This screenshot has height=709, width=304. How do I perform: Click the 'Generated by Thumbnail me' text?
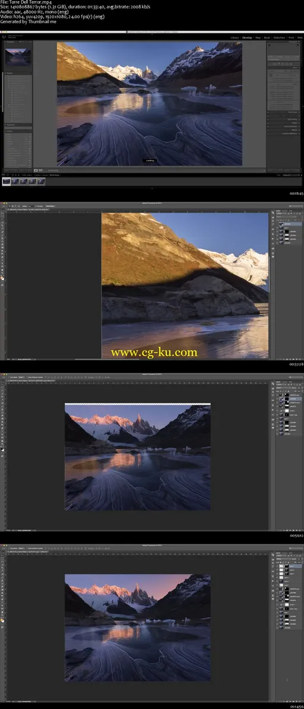[x=28, y=21]
